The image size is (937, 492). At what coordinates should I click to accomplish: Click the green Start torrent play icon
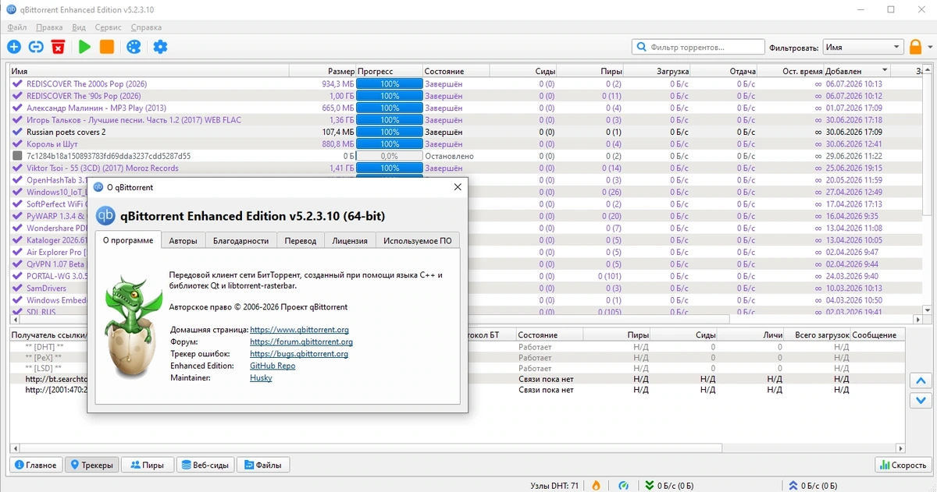point(84,47)
